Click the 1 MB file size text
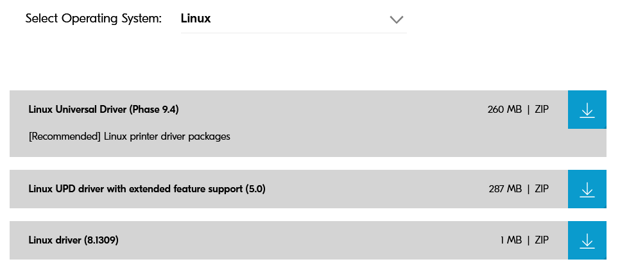This screenshot has height=273, width=620. (x=511, y=240)
